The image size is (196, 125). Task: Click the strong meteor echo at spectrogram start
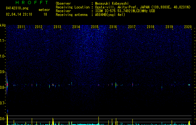(x=7, y=85)
